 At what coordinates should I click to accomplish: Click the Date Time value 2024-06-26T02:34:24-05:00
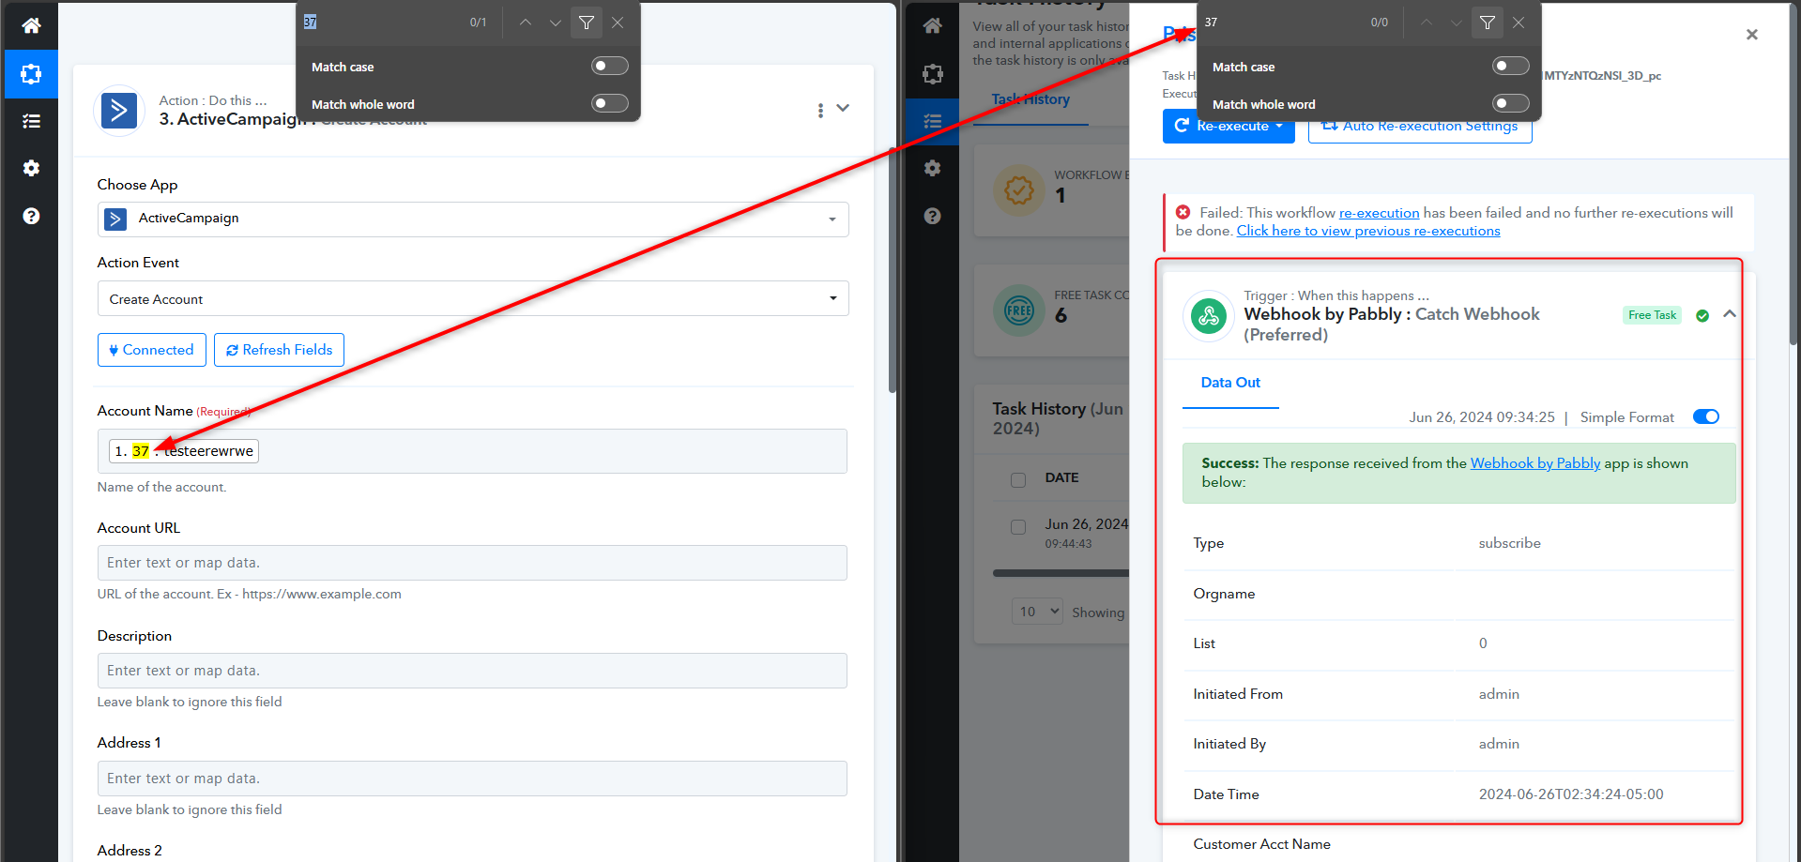tap(1571, 794)
